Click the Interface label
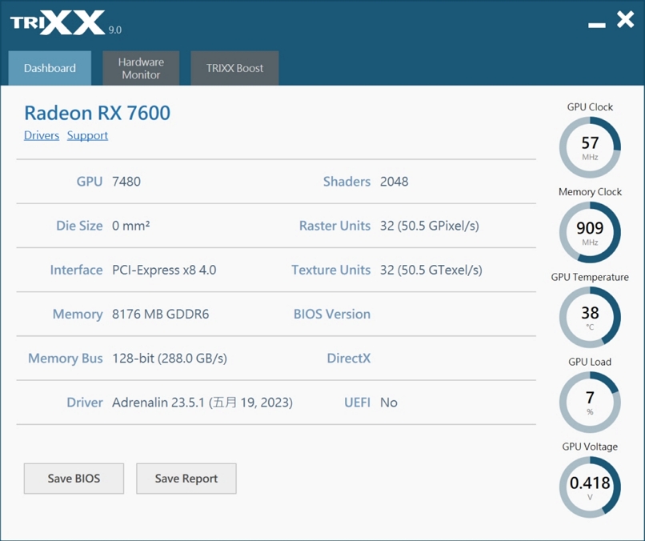Image resolution: width=645 pixels, height=541 pixels. click(x=77, y=270)
